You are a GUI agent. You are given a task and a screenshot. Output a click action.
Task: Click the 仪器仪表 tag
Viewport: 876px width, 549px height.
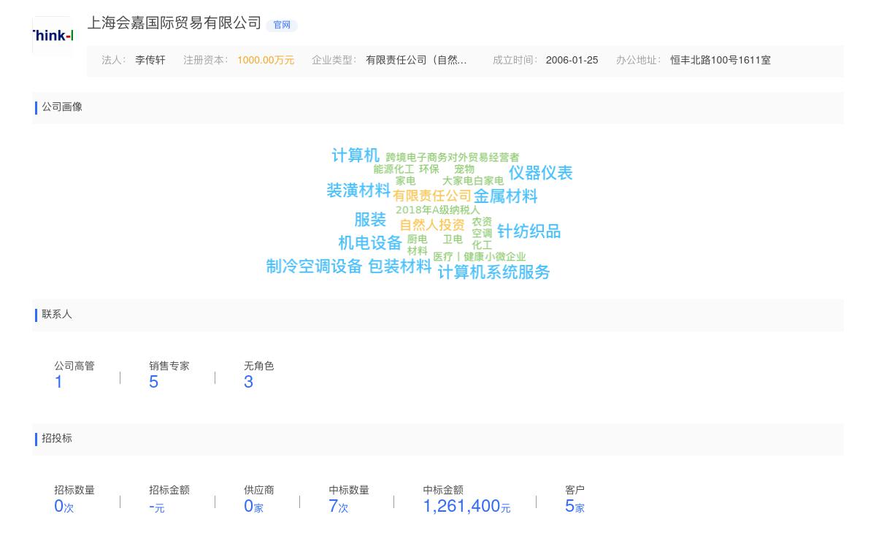(x=541, y=173)
